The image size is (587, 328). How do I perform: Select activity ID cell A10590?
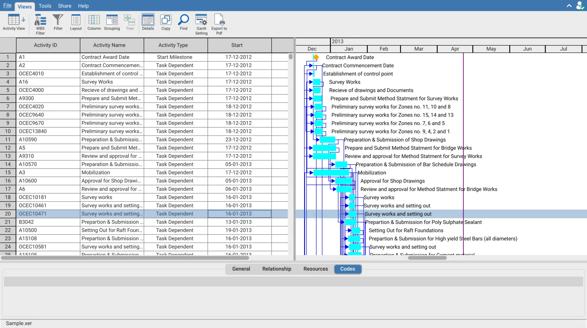click(48, 140)
